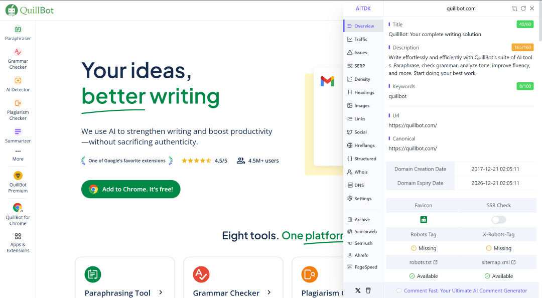Open QuillBot Premium diamond icon
This screenshot has width=542, height=298.
tap(18, 176)
